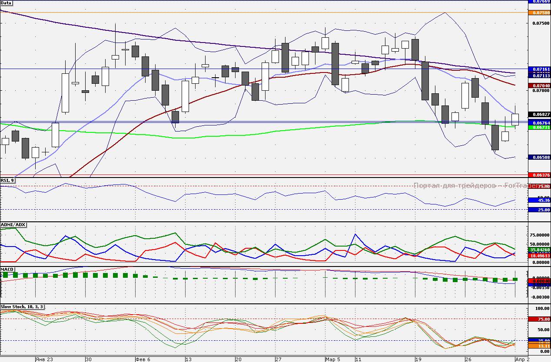This screenshot has height=362, width=551.
Task: Select the RSI, 9 indicator label
Action: click(x=7, y=180)
